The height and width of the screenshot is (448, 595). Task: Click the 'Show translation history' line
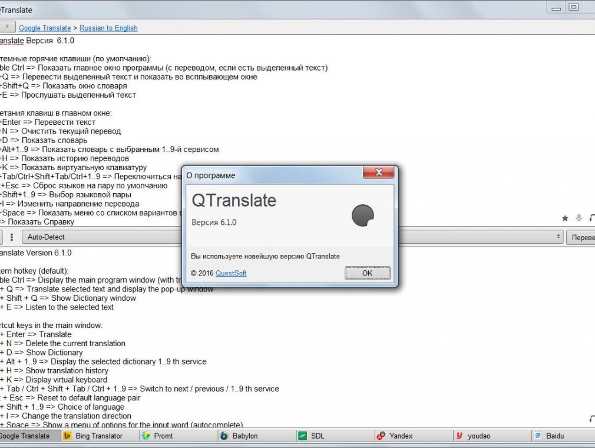pos(54,371)
